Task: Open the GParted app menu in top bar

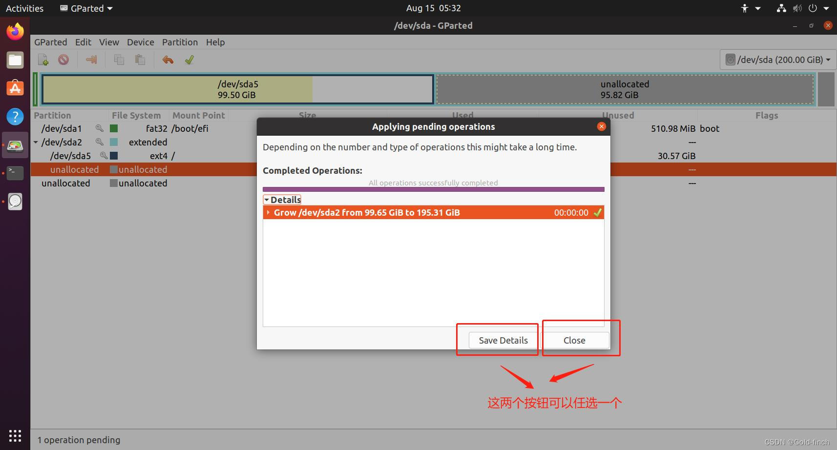Action: coord(86,8)
